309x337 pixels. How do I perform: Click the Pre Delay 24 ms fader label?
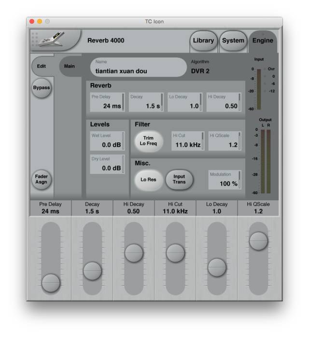coord(50,208)
